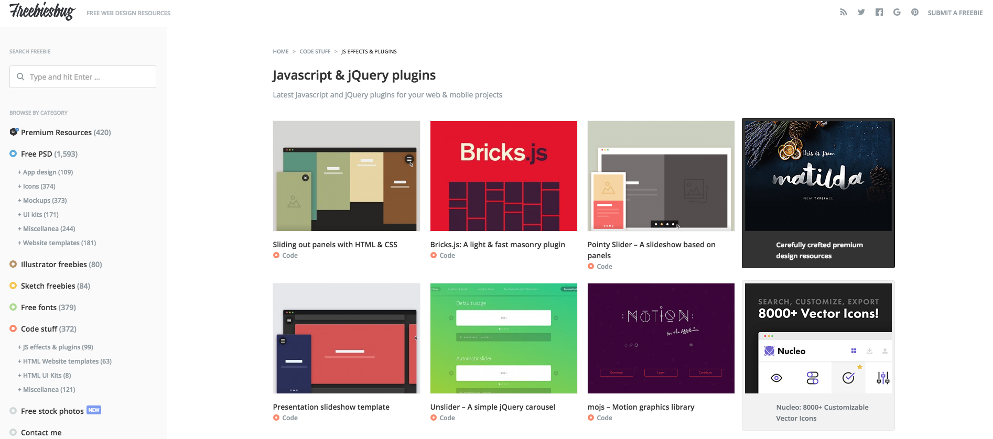Click JS Effects & Plugins breadcrumb
The image size is (993, 439).
click(369, 51)
